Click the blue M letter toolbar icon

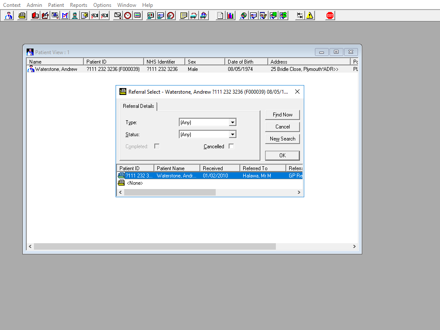pyautogui.click(x=65, y=15)
